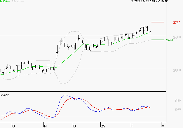Image resolution: width=183 pixels, height=128 pixels.
Task: Click the MA20 legend label
Action: 4,1
